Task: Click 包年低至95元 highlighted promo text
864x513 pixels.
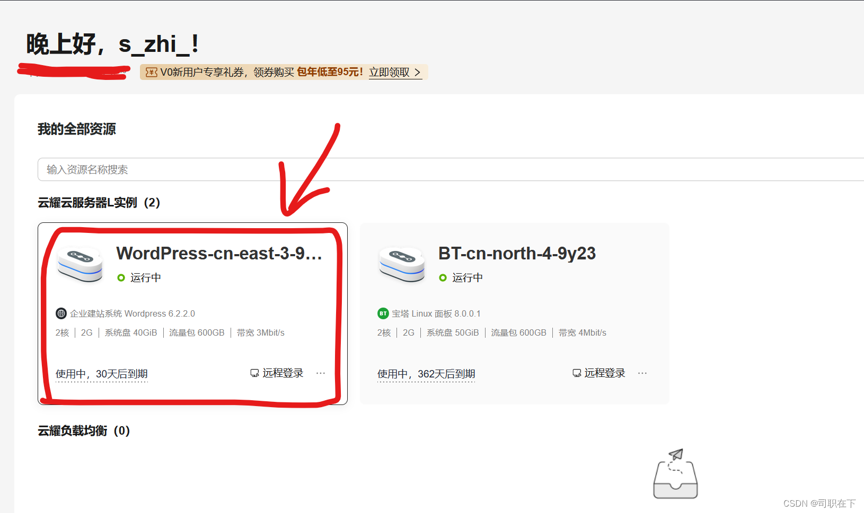Action: pyautogui.click(x=330, y=72)
